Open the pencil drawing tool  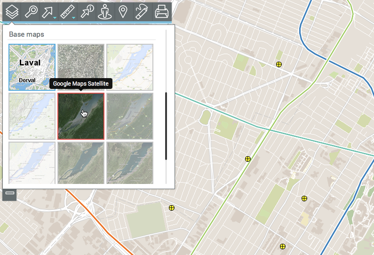click(142, 11)
